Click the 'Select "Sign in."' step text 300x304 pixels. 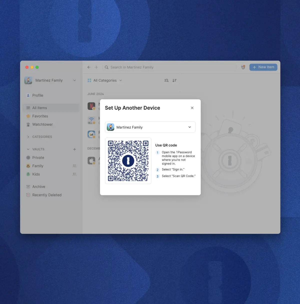173,170
